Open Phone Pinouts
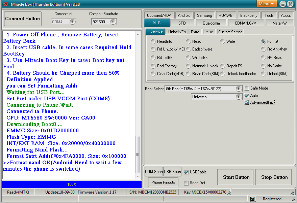Viewport: 297px width, 203px height. (163, 182)
